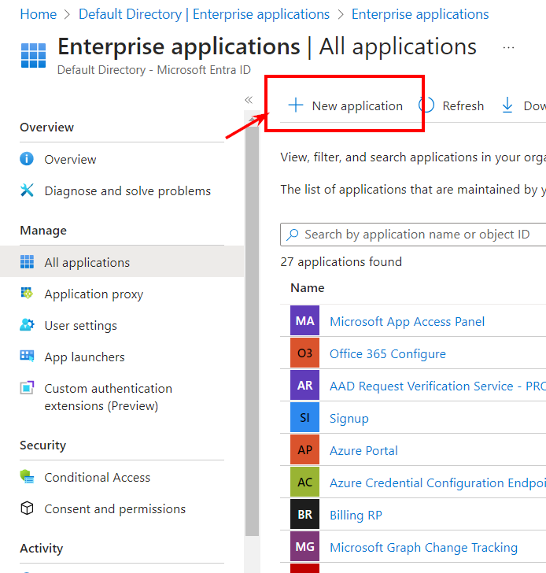Click the AP orange app tile
Image resolution: width=546 pixels, height=573 pixels.
(x=304, y=449)
